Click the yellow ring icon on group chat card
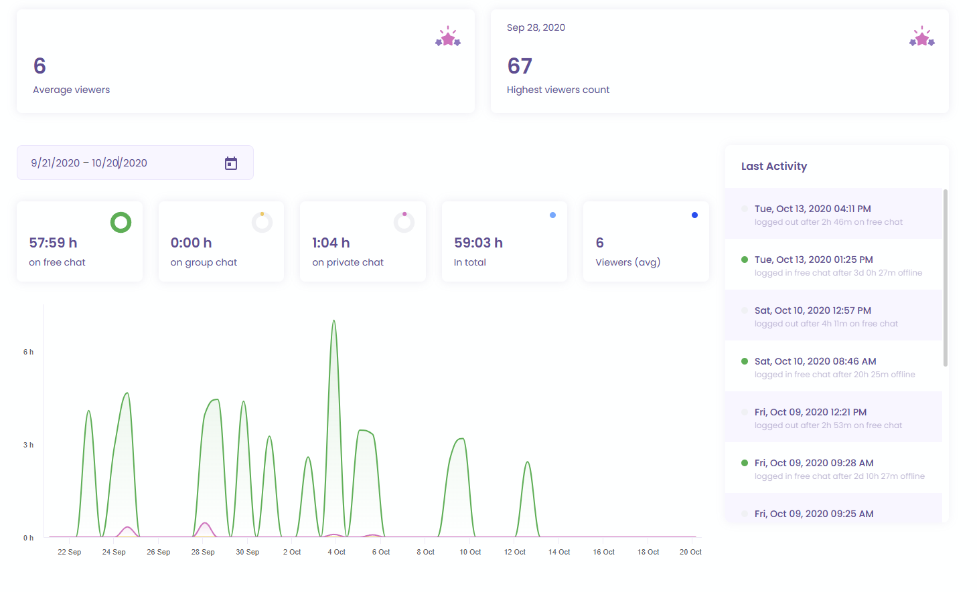Viewport: 977px width, 592px height. [262, 222]
